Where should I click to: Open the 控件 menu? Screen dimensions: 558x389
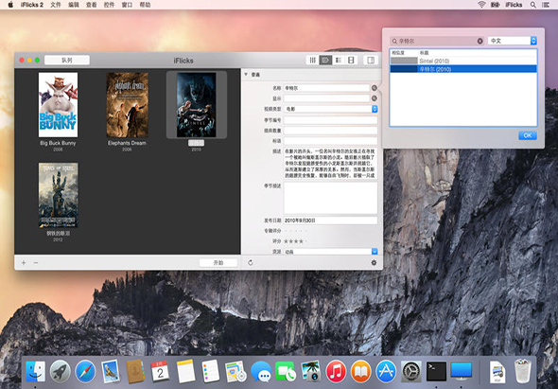coord(109,5)
